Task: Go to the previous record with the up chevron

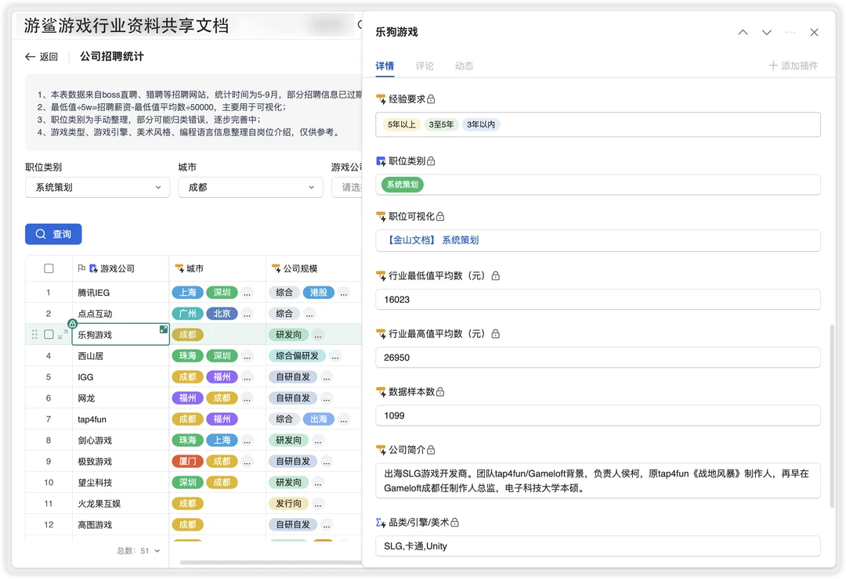Action: (743, 32)
